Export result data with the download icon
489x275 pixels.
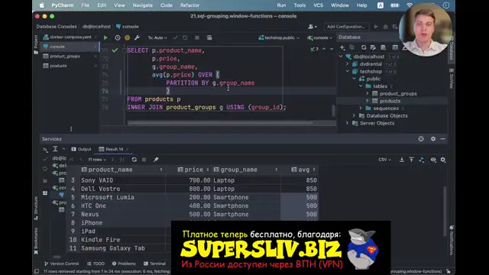coord(402,160)
